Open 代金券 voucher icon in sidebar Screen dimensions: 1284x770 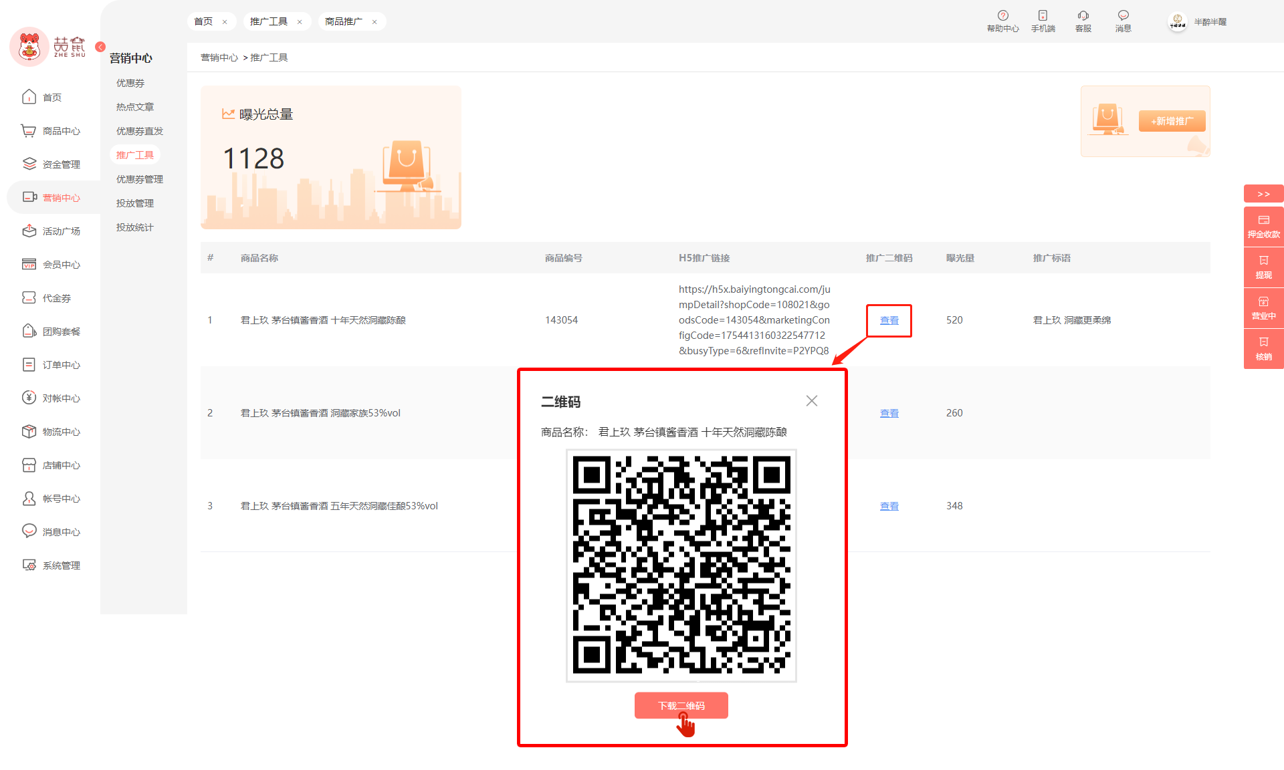click(29, 297)
